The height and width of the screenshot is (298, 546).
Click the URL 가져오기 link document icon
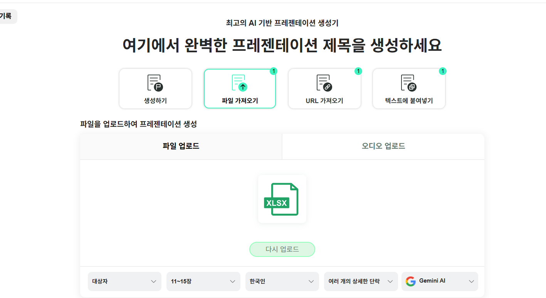pos(324,83)
